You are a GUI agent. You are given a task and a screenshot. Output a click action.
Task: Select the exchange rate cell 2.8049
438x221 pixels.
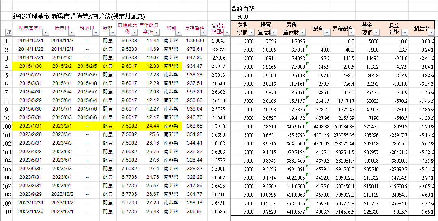(219, 41)
